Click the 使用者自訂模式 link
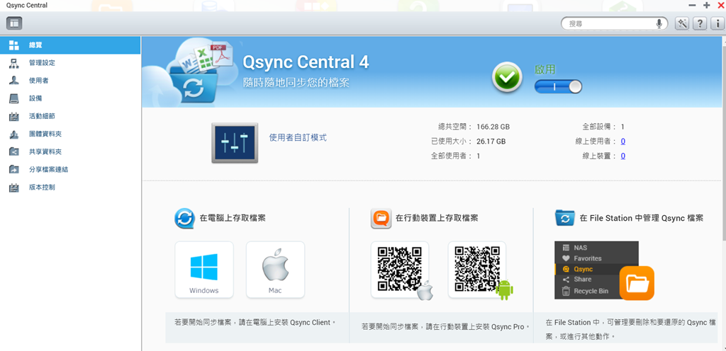 pyautogui.click(x=298, y=137)
